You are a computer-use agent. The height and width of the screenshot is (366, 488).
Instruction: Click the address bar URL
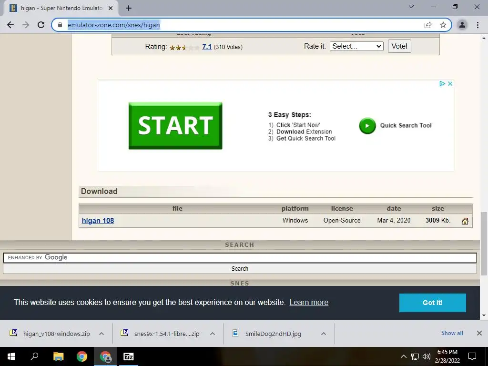pyautogui.click(x=114, y=25)
